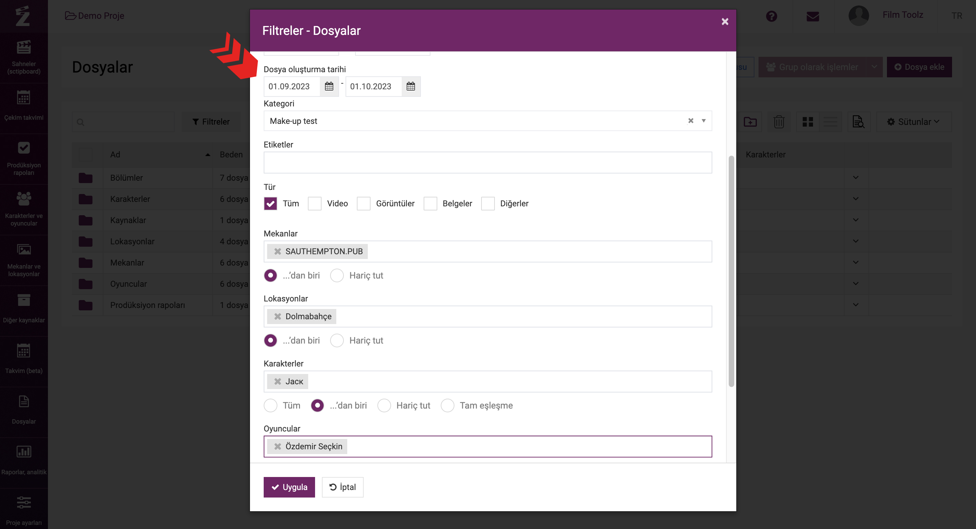This screenshot has width=976, height=529.
Task: Remove the Dolmabahçe location tag
Action: pos(277,317)
